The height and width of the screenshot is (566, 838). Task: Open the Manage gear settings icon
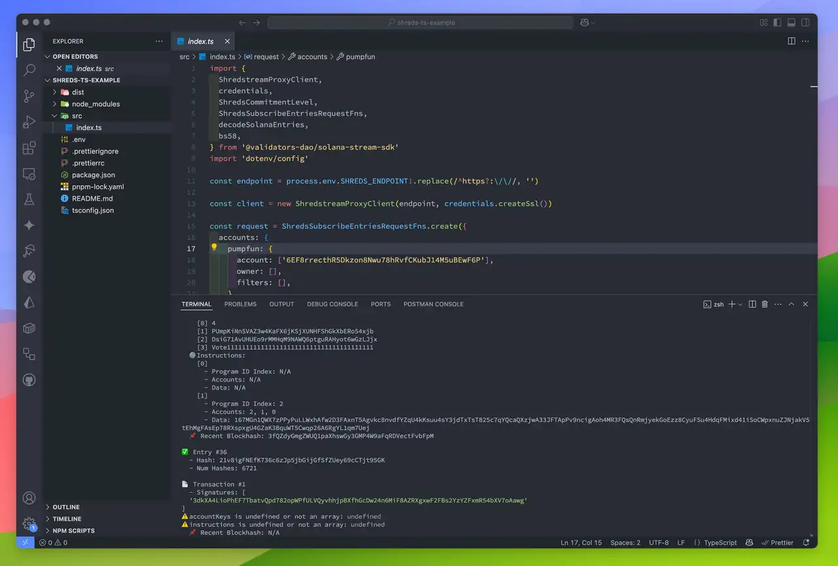29,522
